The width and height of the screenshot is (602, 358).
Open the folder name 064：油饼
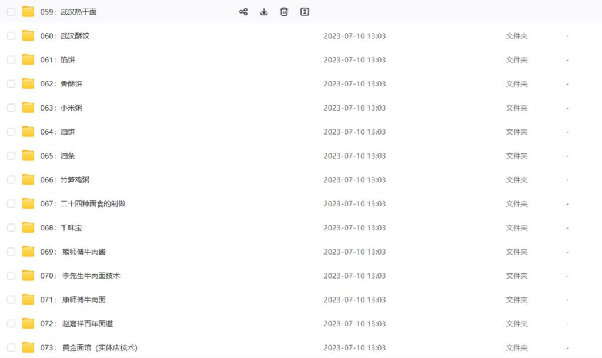click(58, 132)
